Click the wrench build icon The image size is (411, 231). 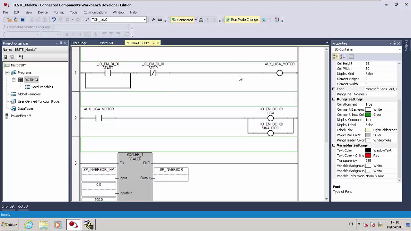pyautogui.click(x=153, y=20)
